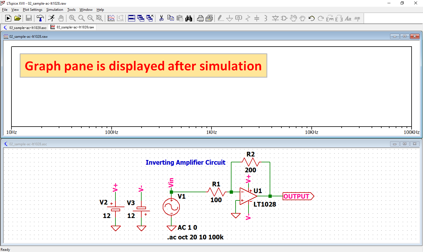
Task: Select the Capacitor component tool
Action: pyautogui.click(x=256, y=18)
